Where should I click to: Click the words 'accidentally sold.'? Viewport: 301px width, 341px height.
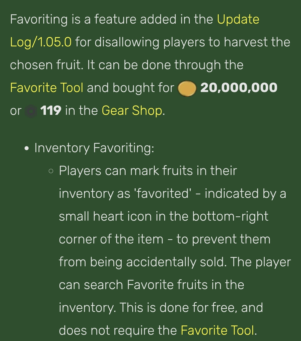coord(176,262)
